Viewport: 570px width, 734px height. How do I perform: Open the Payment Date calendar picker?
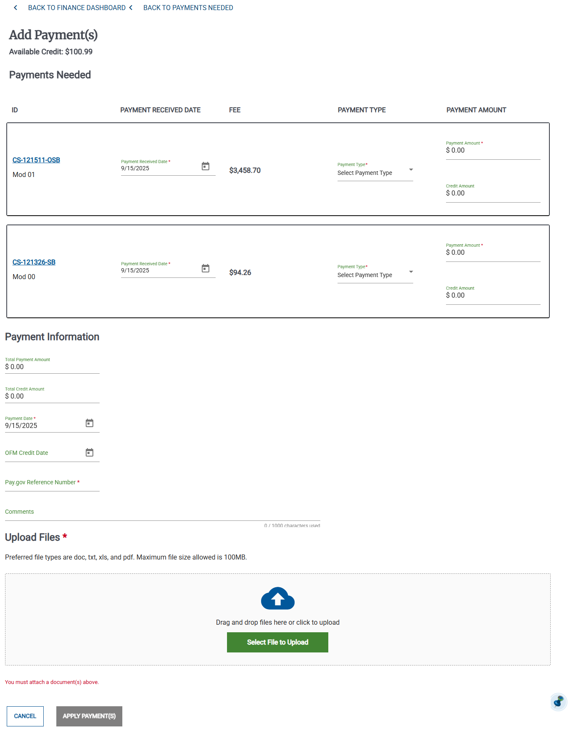(x=90, y=423)
